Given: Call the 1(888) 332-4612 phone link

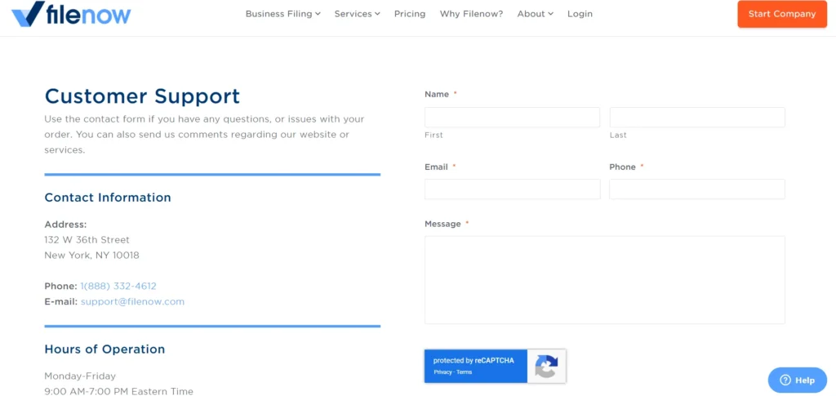Looking at the screenshot, I should (118, 286).
